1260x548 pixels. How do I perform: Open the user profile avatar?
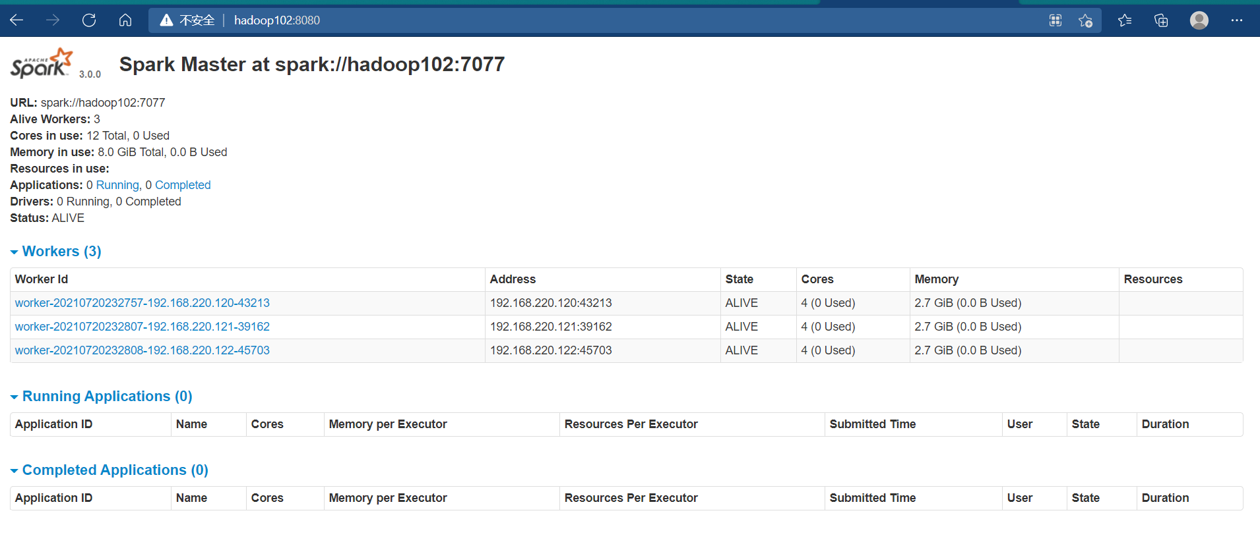click(x=1199, y=20)
